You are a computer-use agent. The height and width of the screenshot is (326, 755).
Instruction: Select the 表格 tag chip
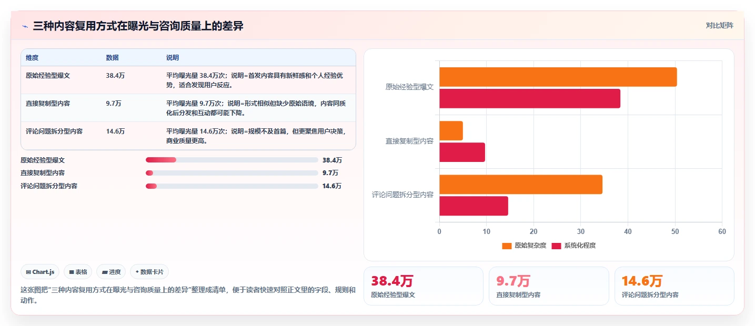(78, 272)
